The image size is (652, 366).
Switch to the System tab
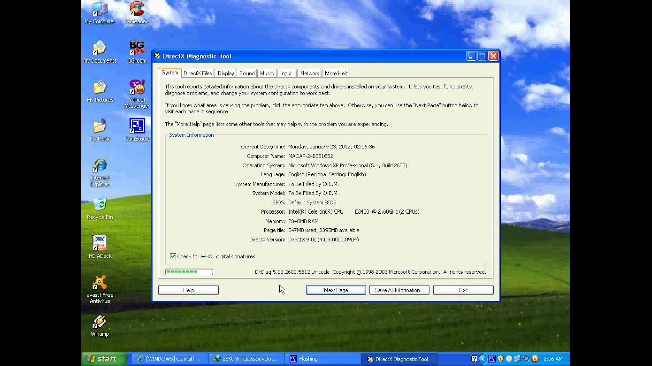tap(170, 73)
